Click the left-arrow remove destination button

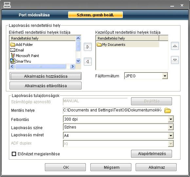[88, 62]
